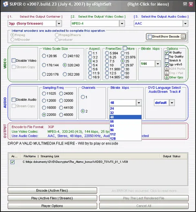Select video scale size 240:192
Image resolution: width=196 pixels, height=212 pixels.
(x=65, y=56)
